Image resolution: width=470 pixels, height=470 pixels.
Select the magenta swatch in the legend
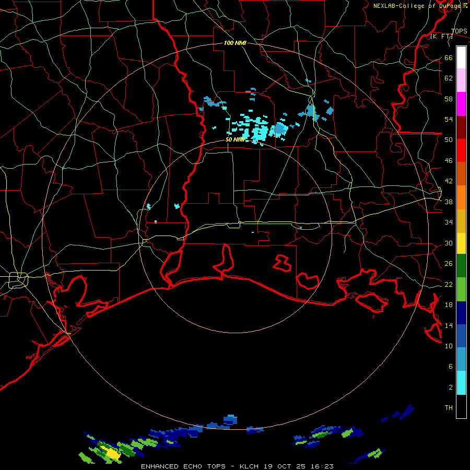click(461, 104)
